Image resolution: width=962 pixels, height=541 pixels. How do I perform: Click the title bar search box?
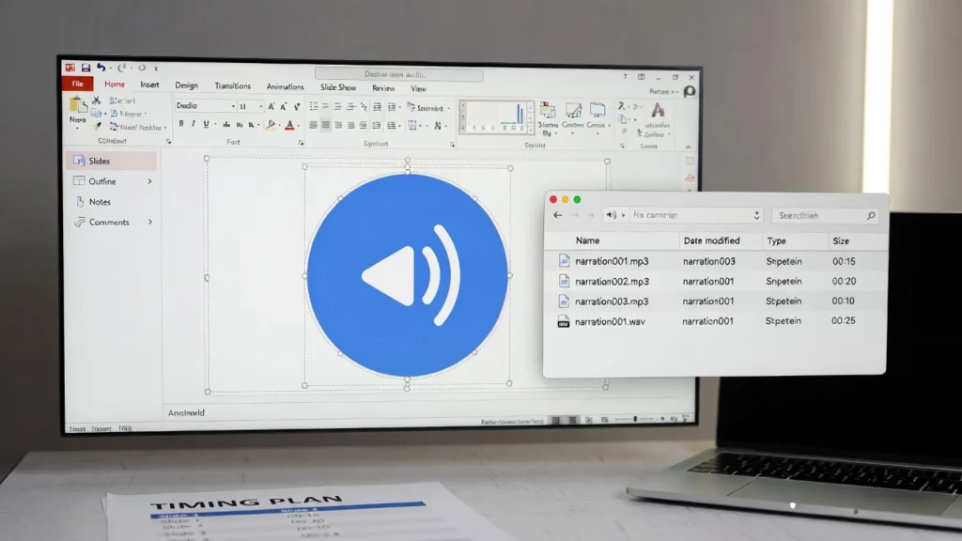tap(398, 74)
